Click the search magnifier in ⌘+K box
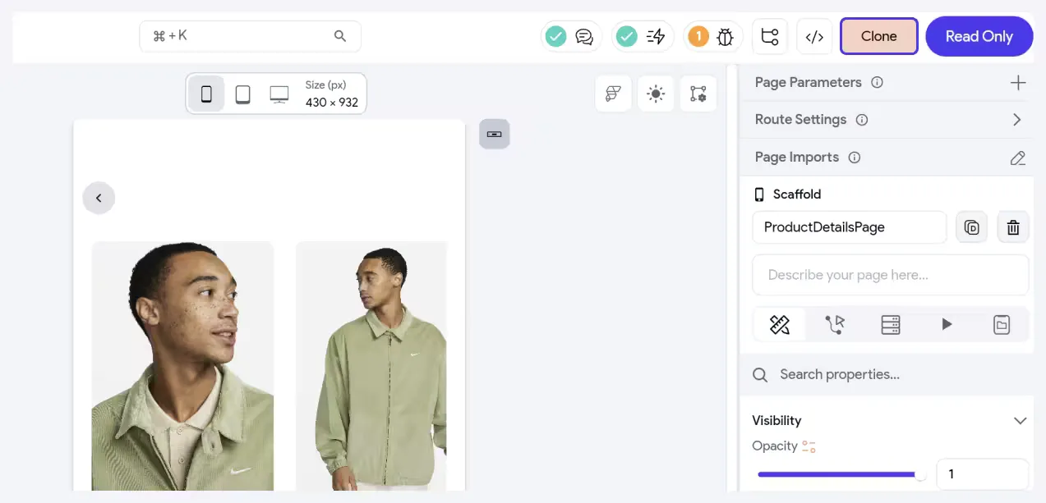The height and width of the screenshot is (503, 1046). tap(340, 36)
